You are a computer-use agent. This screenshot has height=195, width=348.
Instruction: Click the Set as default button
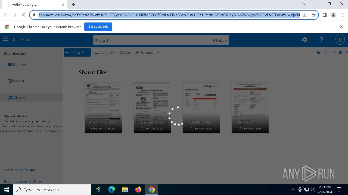pos(98,27)
